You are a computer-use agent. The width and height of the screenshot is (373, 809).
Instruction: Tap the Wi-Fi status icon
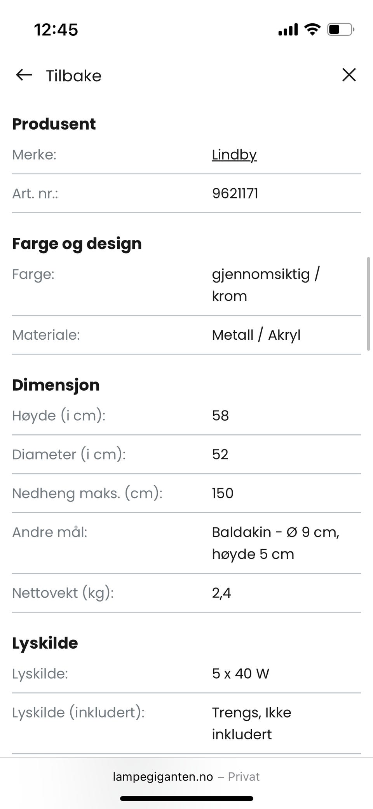click(312, 29)
